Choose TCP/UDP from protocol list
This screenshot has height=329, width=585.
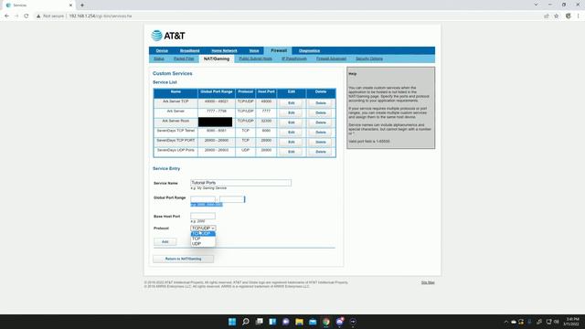coord(203,234)
